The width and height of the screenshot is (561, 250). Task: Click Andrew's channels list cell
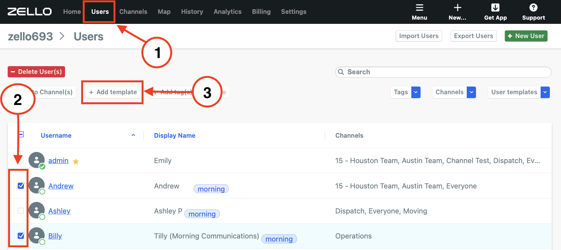[x=406, y=186]
